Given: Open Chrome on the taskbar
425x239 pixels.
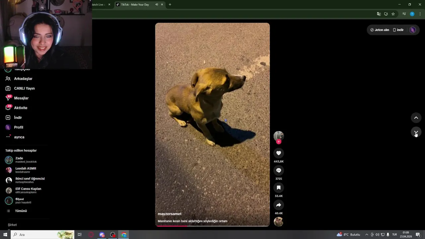Looking at the screenshot, I should coord(124,235).
